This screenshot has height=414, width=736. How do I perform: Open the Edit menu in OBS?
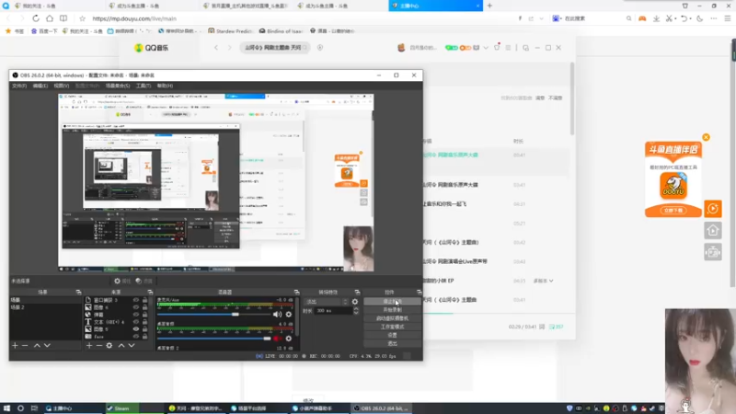coord(40,86)
